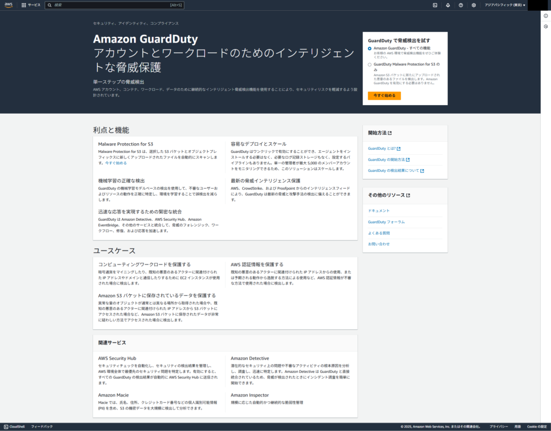Click the セキュリティ、アイデンティティ、コンプライアンス breadcrumb text
551x431 pixels.
pos(136,24)
